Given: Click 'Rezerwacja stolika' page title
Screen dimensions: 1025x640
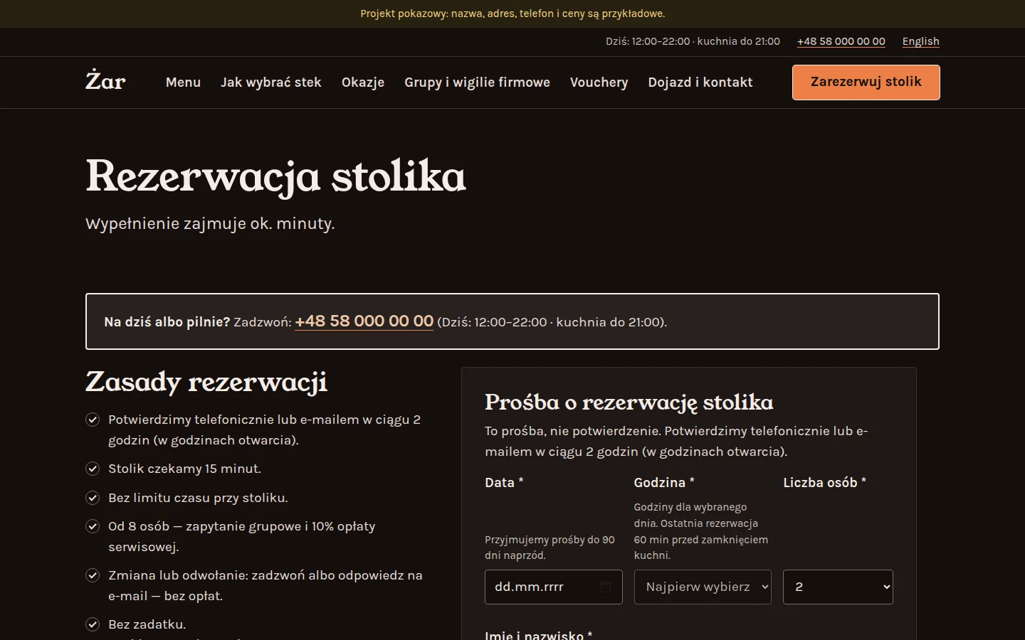Looking at the screenshot, I should point(275,176).
